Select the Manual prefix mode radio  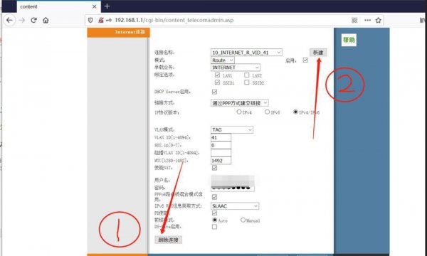point(243,220)
